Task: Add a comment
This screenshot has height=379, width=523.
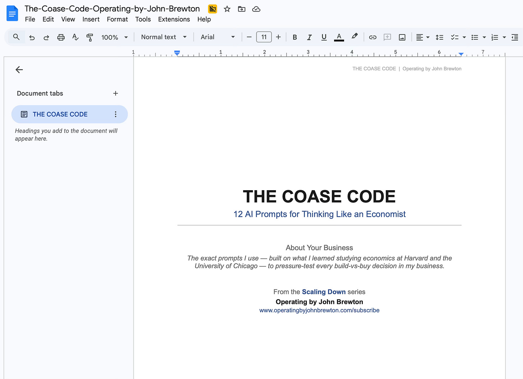Action: point(387,37)
